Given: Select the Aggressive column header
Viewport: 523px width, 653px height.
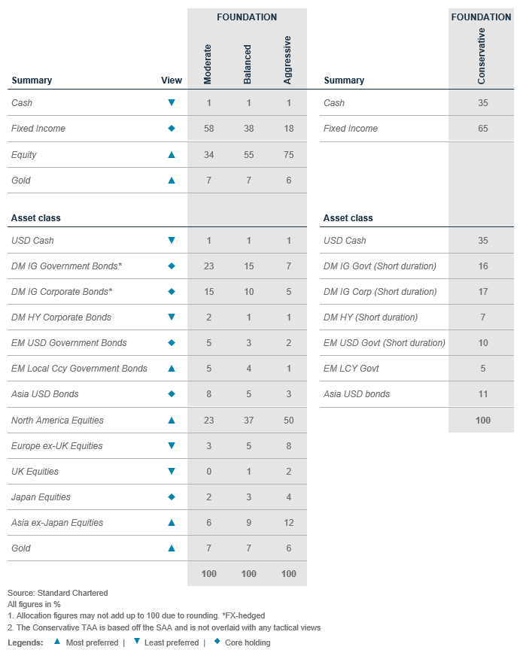Looking at the screenshot, I should [x=287, y=60].
